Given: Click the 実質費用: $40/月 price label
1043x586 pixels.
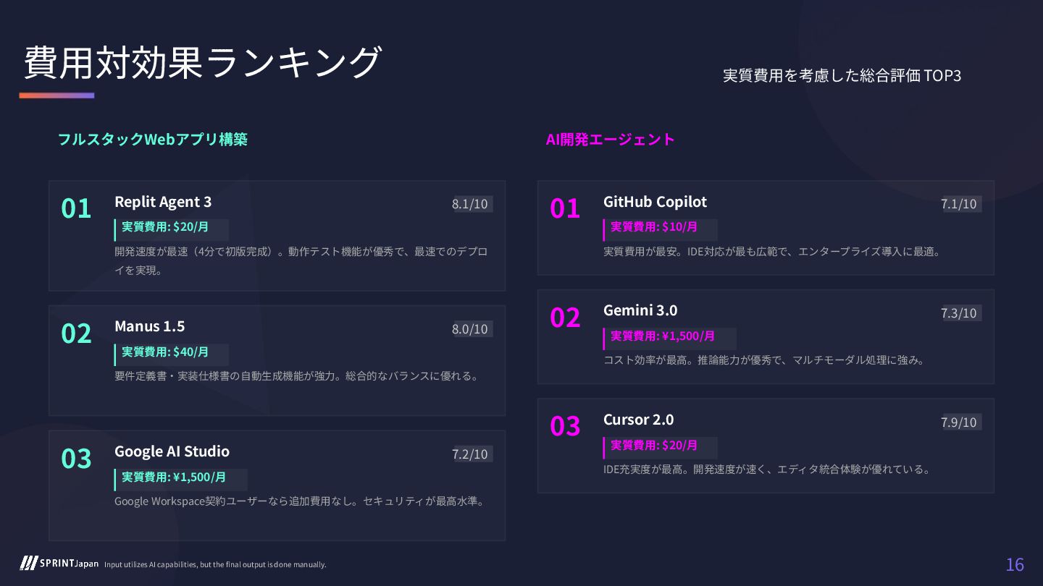Looking at the screenshot, I should [165, 352].
